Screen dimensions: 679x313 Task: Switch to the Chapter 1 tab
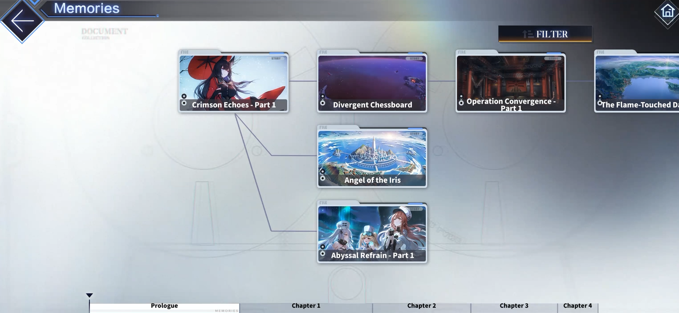tap(306, 307)
